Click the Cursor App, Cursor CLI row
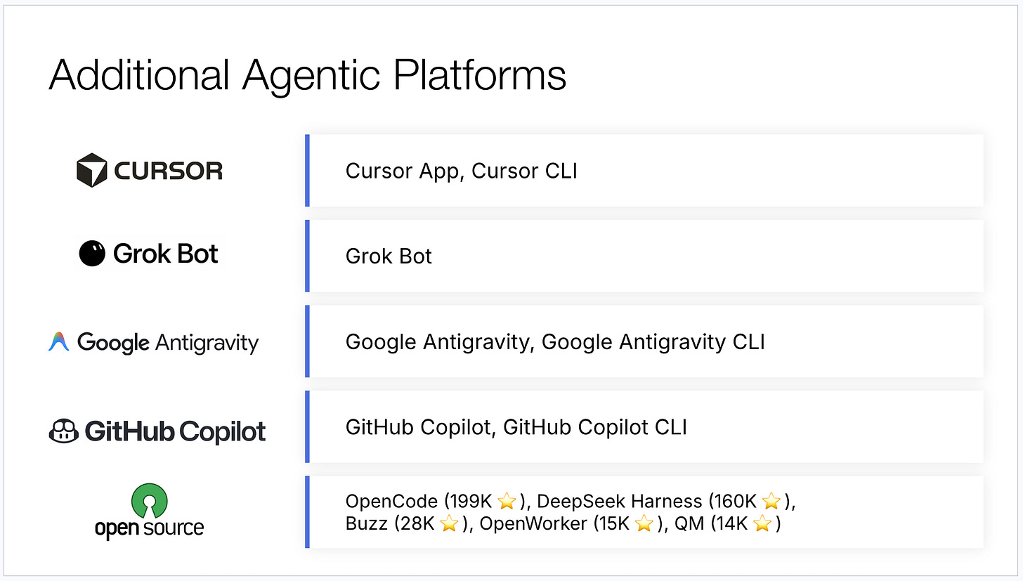1023x581 pixels. (644, 171)
